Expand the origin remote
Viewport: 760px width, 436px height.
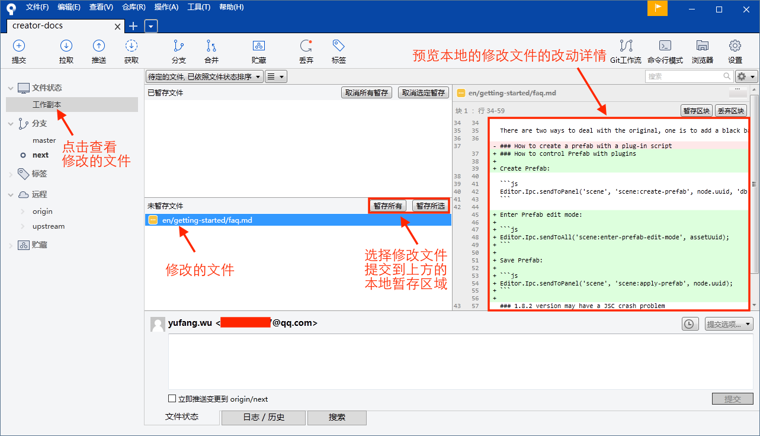pyautogui.click(x=23, y=211)
